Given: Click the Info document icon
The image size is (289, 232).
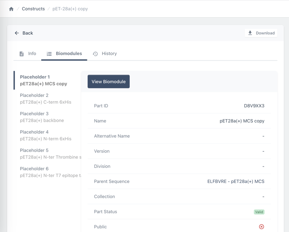Looking at the screenshot, I should click(21, 54).
